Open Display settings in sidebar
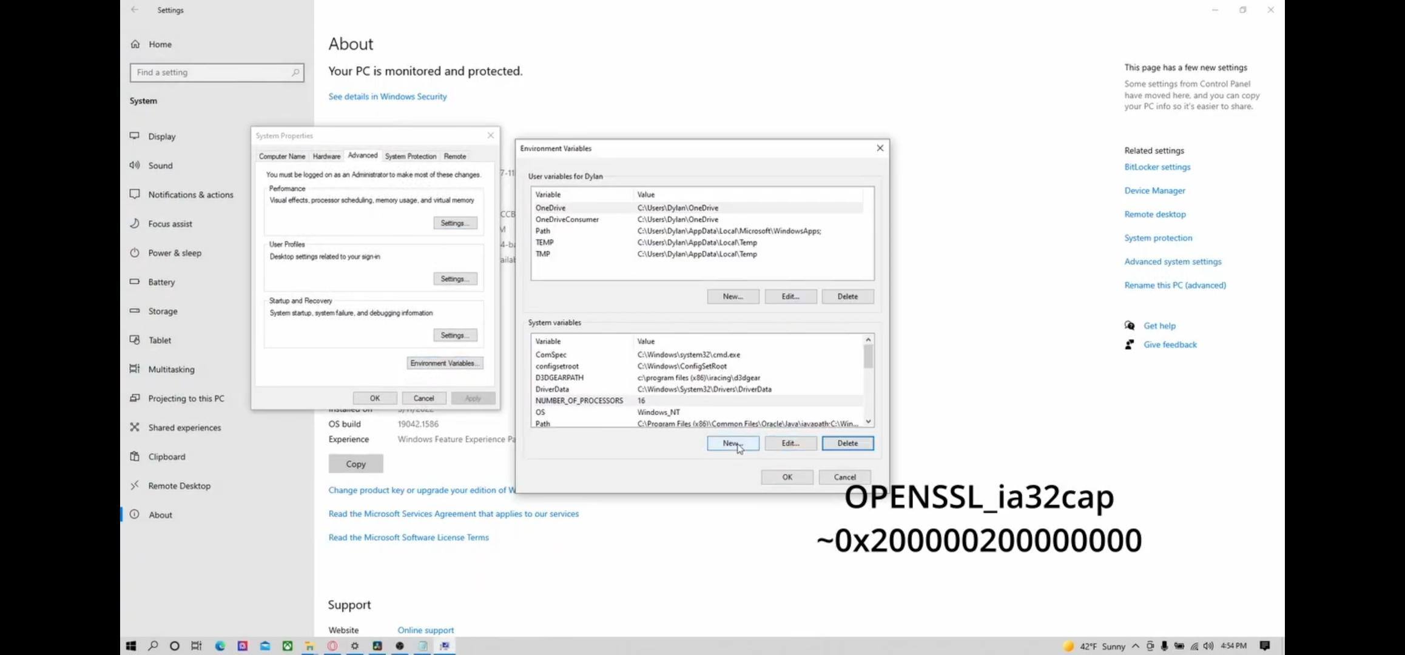This screenshot has width=1405, height=655. click(161, 136)
